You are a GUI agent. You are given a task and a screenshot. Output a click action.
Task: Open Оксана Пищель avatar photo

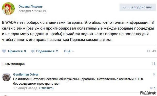click(x=8, y=9)
